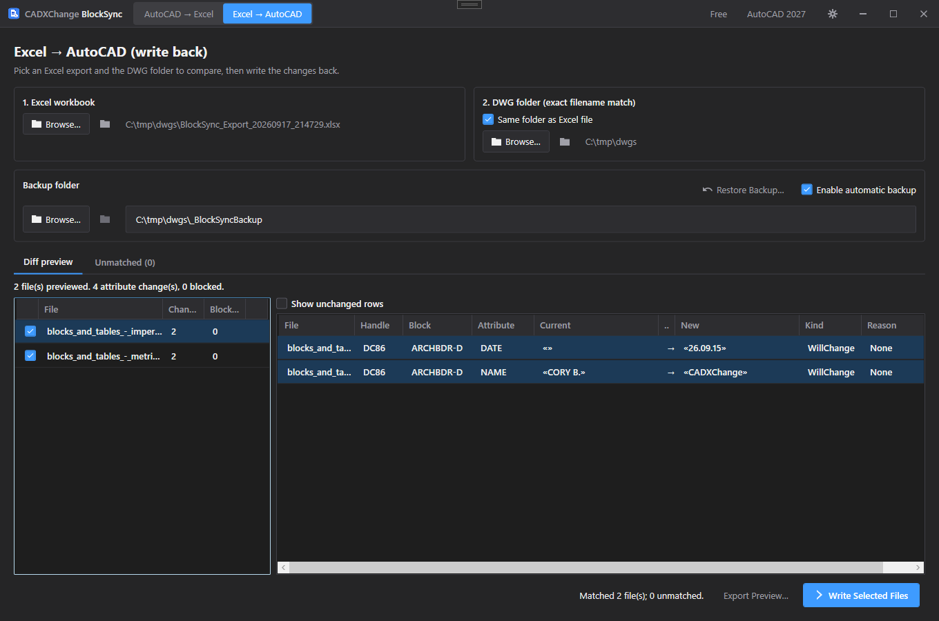Click the Matched 2 file(s) status text
This screenshot has height=621, width=939.
pos(641,595)
